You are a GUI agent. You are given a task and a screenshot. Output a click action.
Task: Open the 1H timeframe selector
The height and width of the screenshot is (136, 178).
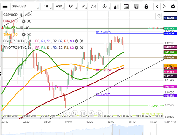[46, 6]
